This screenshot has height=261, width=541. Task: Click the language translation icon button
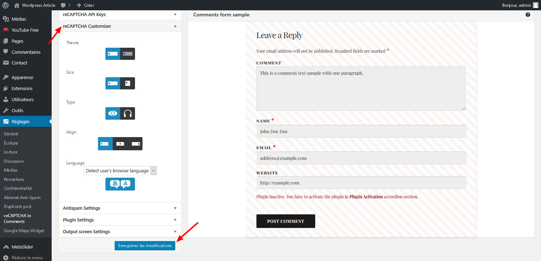point(120,184)
